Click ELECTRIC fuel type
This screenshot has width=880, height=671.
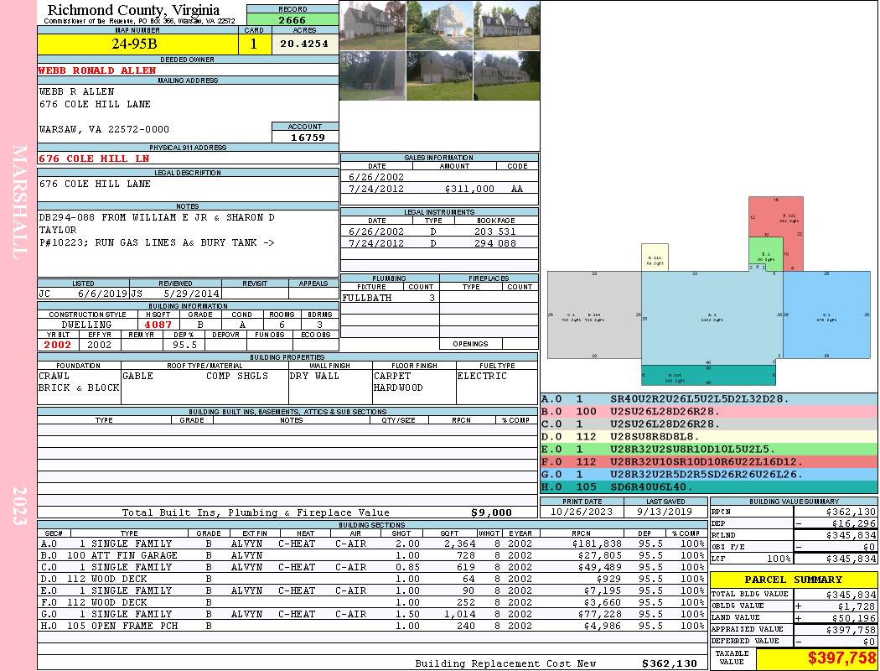point(482,376)
